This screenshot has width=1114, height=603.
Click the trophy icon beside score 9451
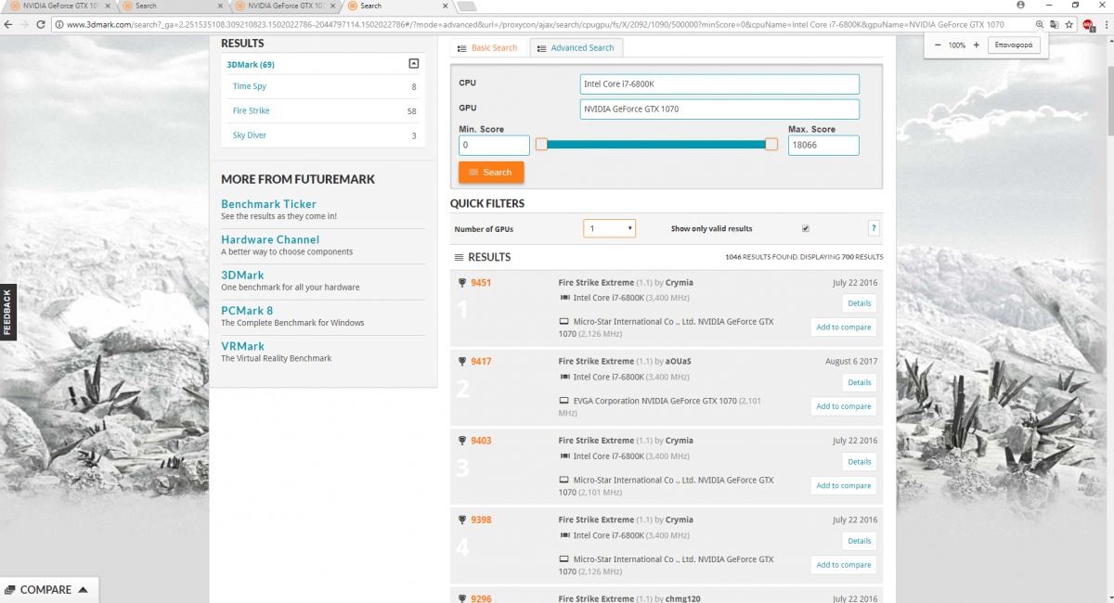coord(461,282)
